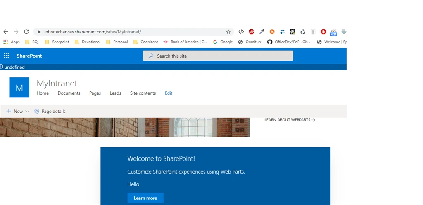This screenshot has width=423, height=205.
Task: Open the Cognizant bookmarks folder
Action: point(146,42)
